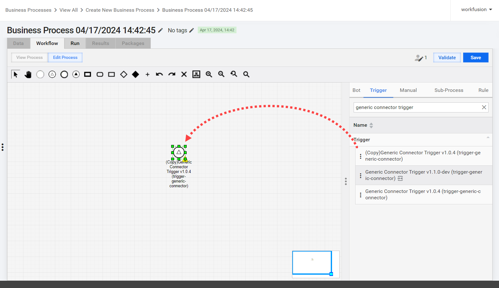Select the pointer selection tool
This screenshot has width=499, height=288.
[15, 74]
